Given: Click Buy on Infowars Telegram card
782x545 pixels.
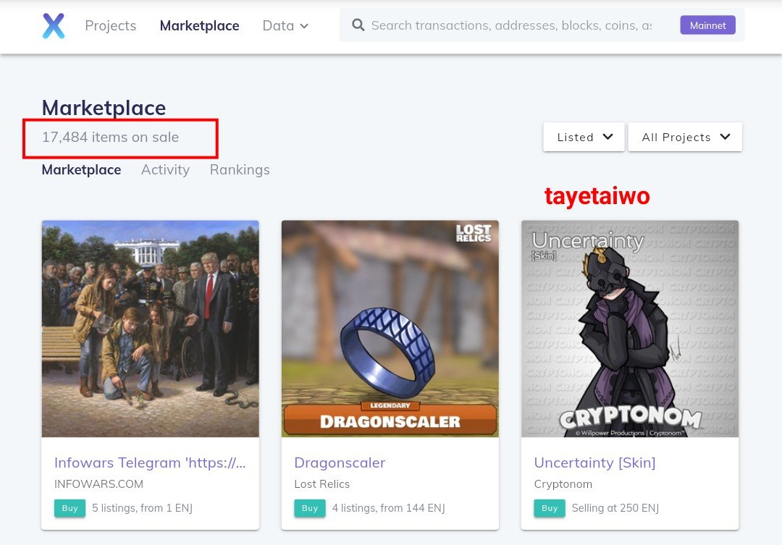Looking at the screenshot, I should click(70, 508).
